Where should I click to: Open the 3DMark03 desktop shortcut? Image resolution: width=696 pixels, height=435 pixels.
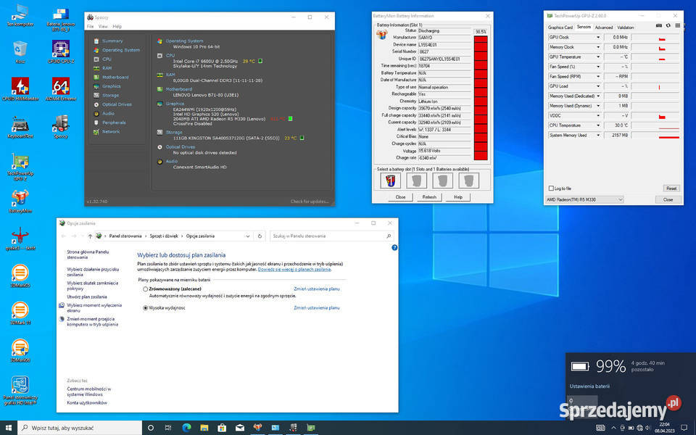[x=20, y=276]
